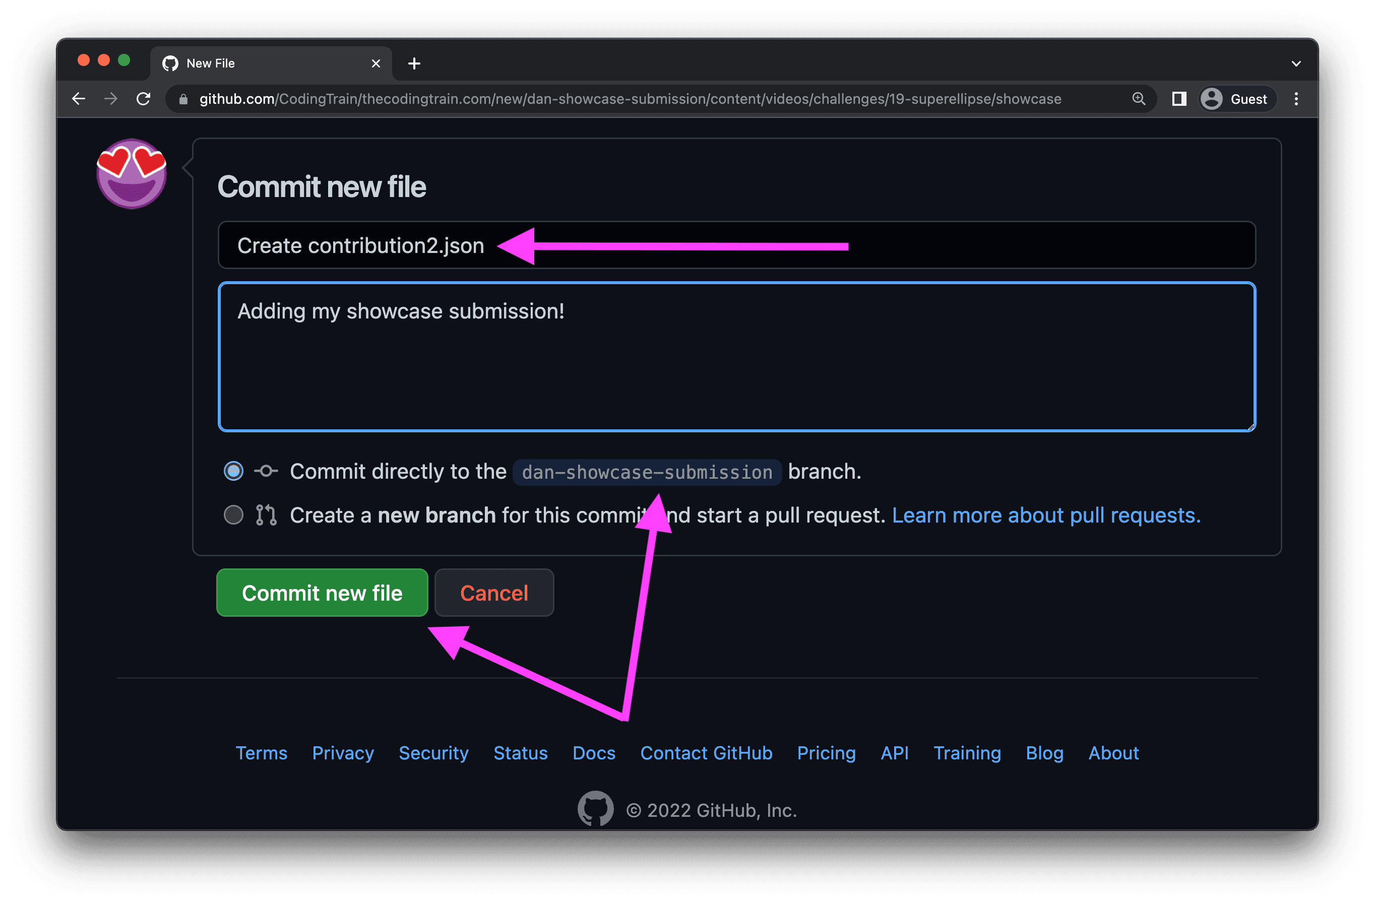Click the git commit icon beside Commit directly
This screenshot has width=1375, height=905.
click(266, 471)
